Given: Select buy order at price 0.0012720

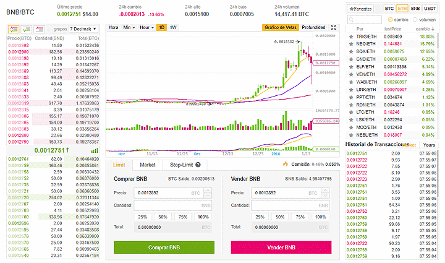Looking at the screenshot, I should click(x=53, y=197).
